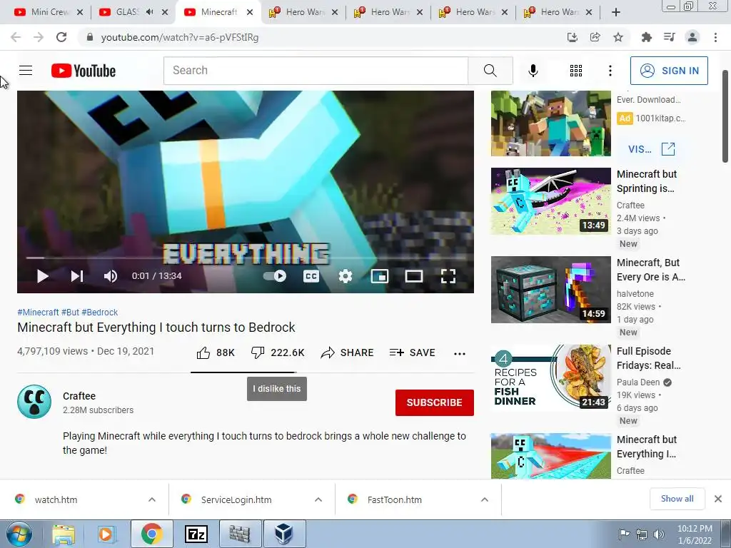Switch to theater mode
The height and width of the screenshot is (548, 731).
[x=413, y=276]
